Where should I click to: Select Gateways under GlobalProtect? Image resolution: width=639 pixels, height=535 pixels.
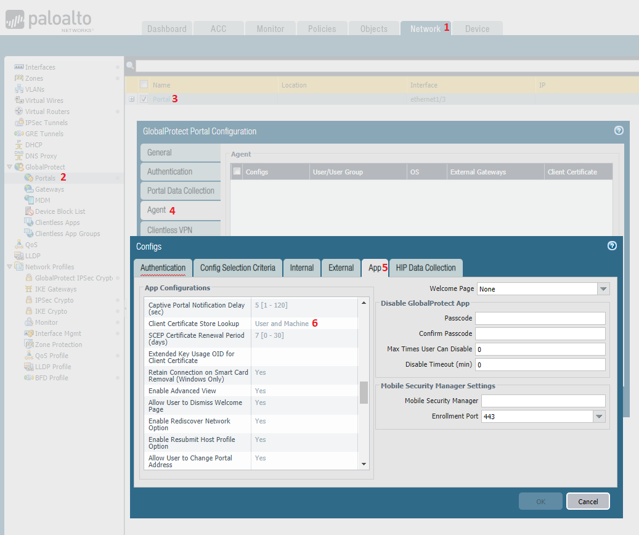point(47,189)
